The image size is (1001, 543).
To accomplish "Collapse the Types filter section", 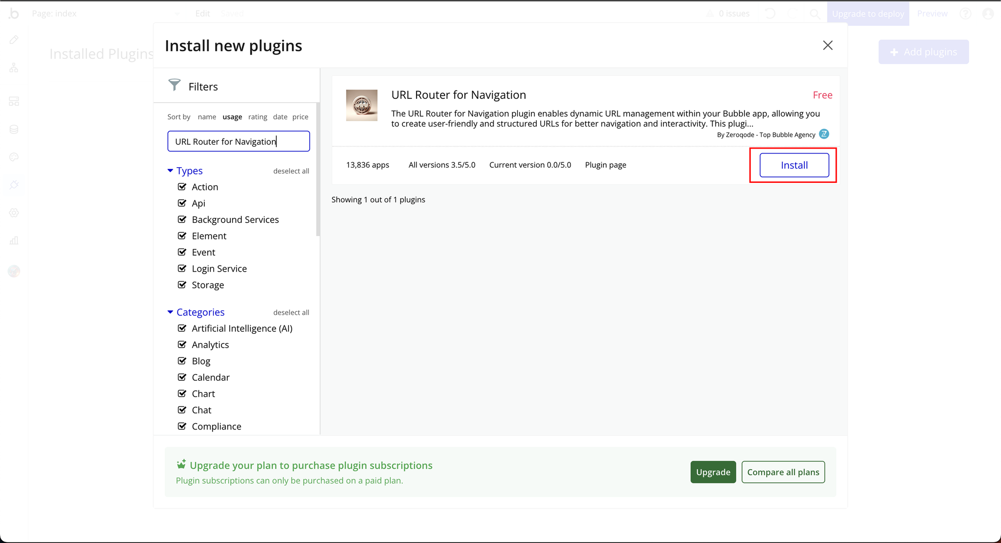I will 170,171.
